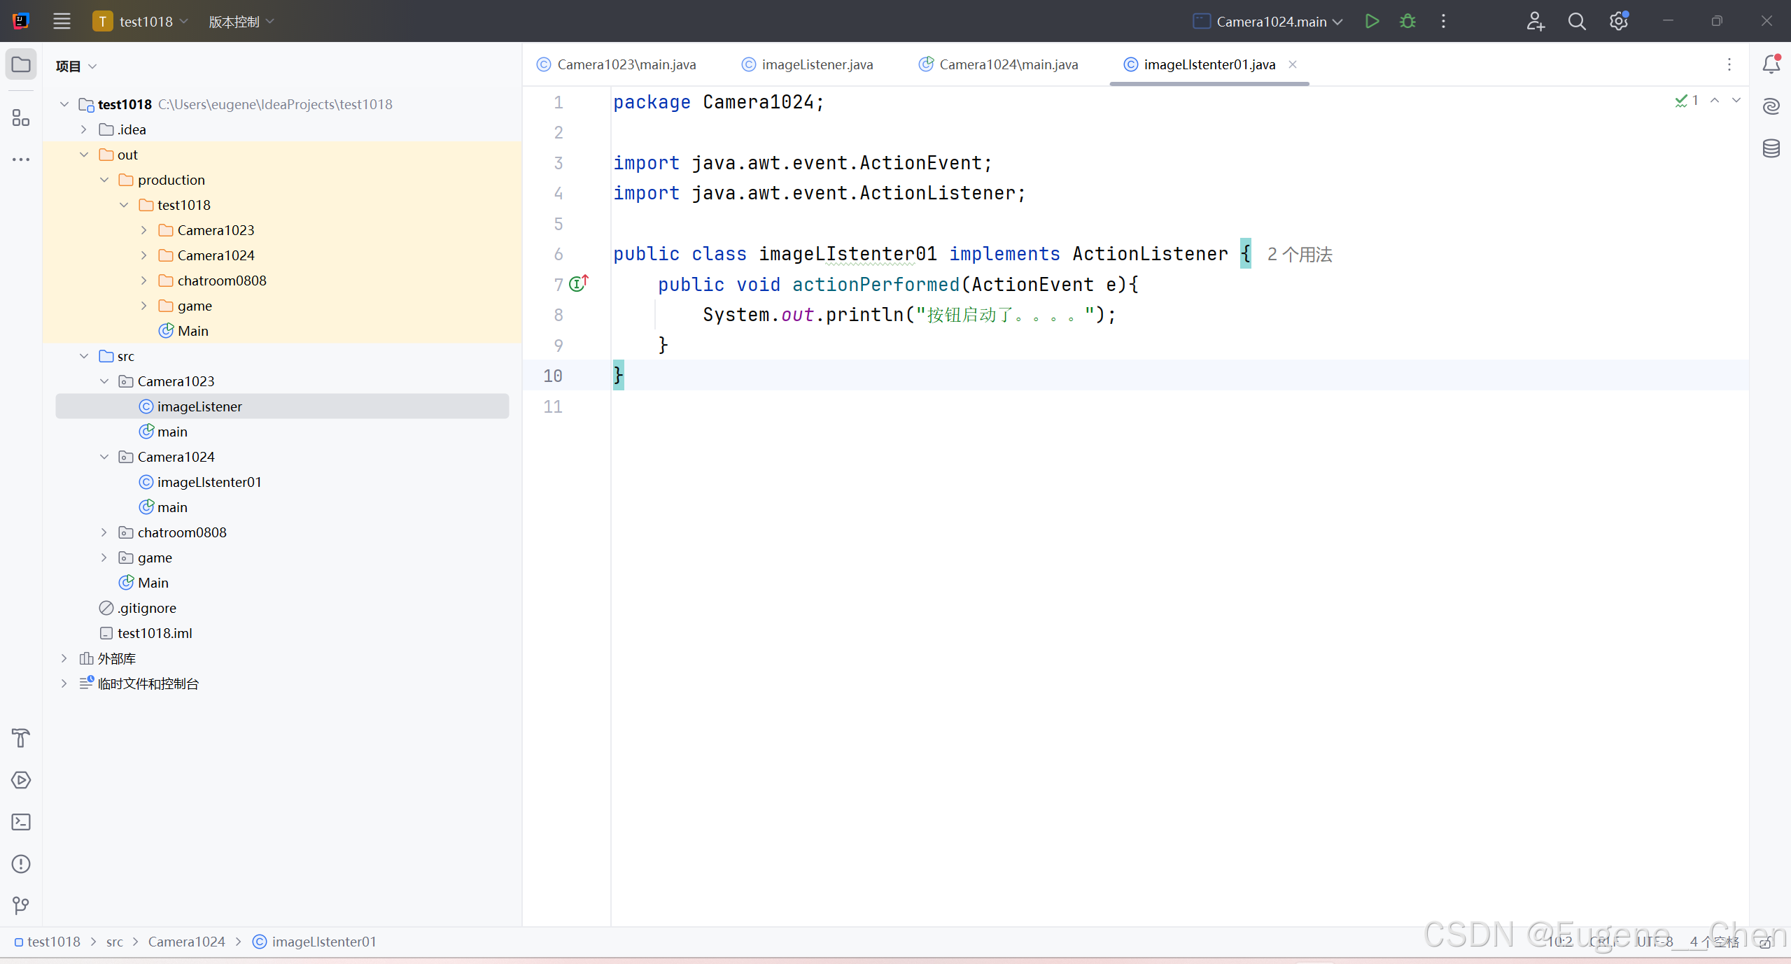1791x964 pixels.
Task: Open the Search Everywhere magnifier
Action: pos(1576,22)
